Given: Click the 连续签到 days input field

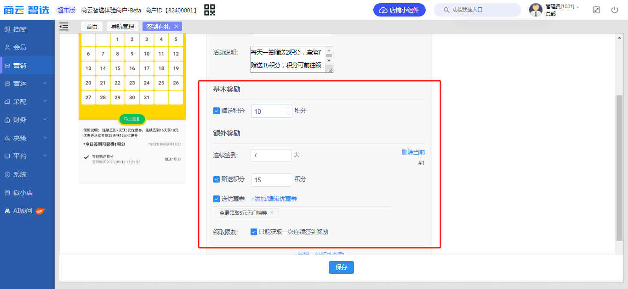Looking at the screenshot, I should [271, 156].
